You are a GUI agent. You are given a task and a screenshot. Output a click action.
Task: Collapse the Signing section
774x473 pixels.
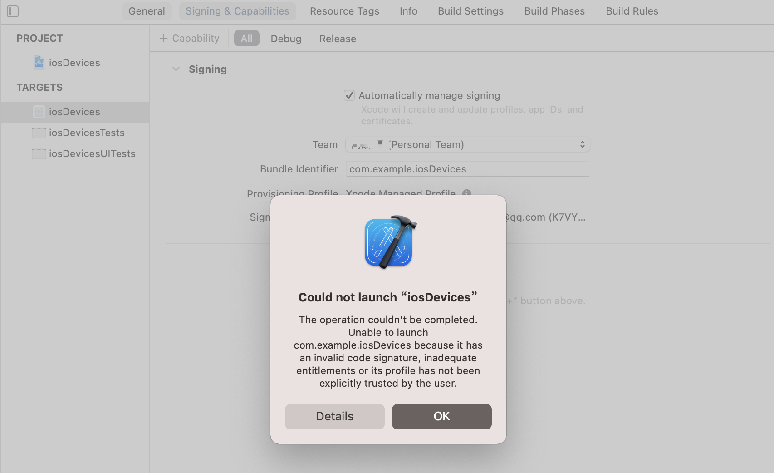(176, 69)
